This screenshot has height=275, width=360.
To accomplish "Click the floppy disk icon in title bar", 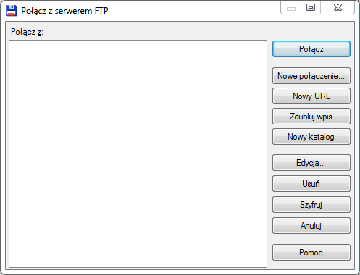I will click(x=11, y=11).
